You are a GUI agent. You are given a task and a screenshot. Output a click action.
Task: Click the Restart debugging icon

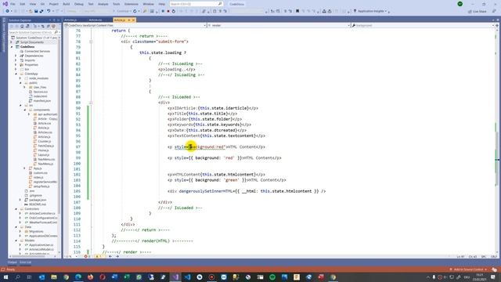174,11
